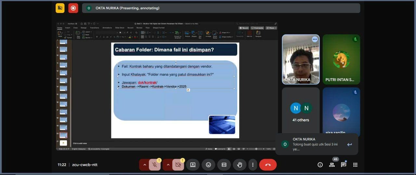Open more options three-dot menu

[253, 165]
